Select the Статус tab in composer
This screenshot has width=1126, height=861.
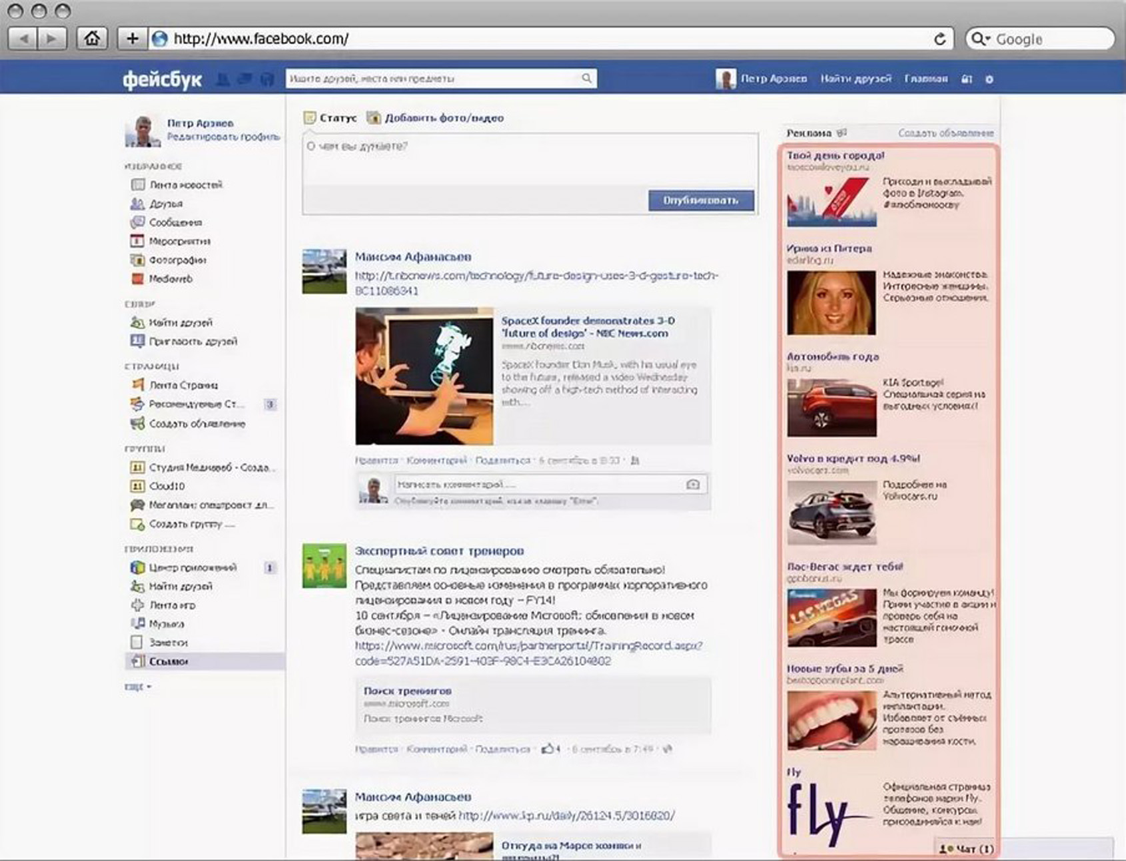(330, 118)
